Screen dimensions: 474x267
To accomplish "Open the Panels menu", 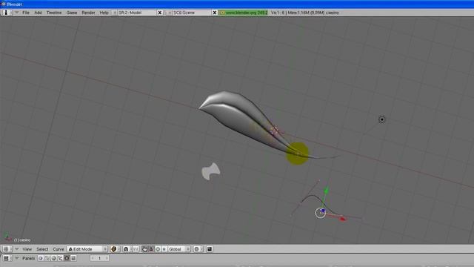I will click(28, 258).
